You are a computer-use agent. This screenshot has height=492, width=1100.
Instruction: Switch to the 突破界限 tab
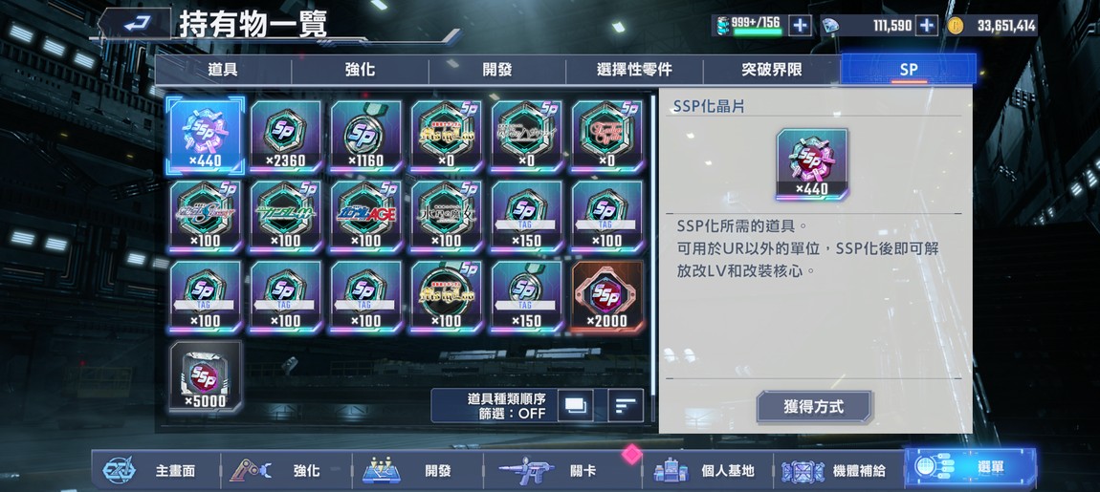coord(772,70)
